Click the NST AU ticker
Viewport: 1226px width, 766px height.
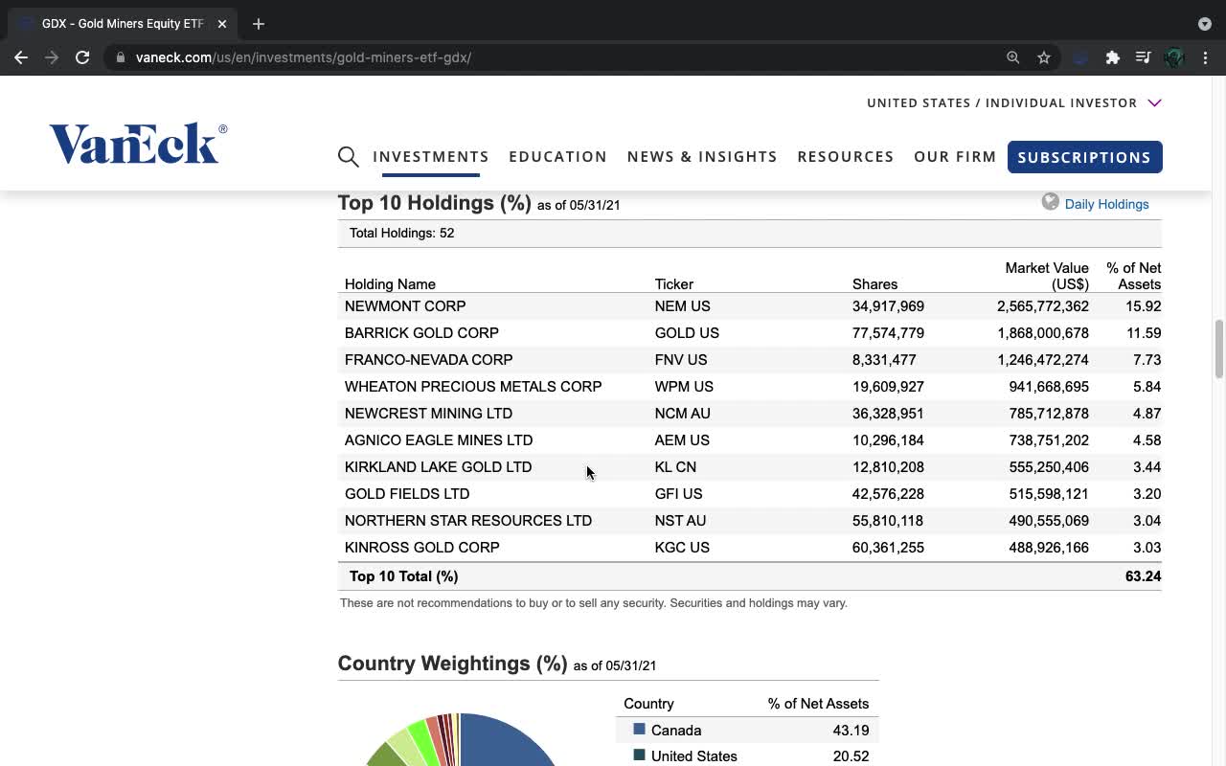tap(680, 521)
